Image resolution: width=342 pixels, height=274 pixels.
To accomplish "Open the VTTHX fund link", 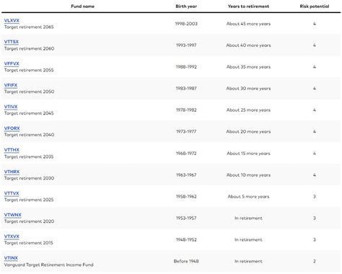I will click(x=12, y=150).
